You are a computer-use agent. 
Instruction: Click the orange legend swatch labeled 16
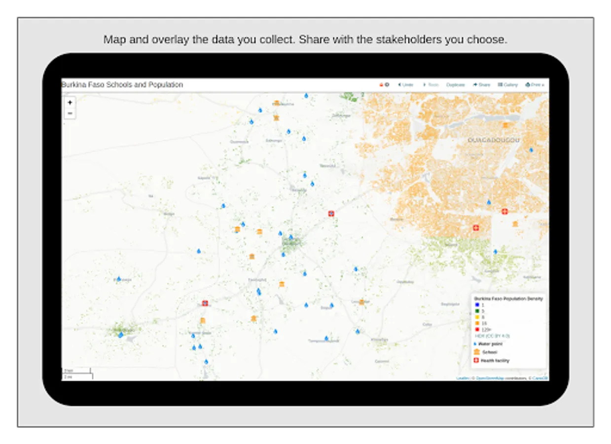point(477,323)
